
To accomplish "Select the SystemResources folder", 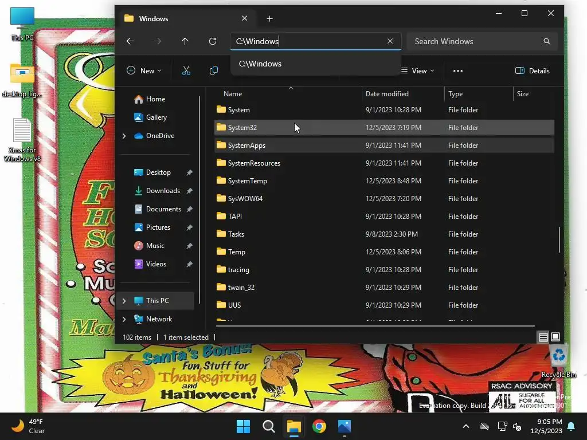I will [384, 163].
